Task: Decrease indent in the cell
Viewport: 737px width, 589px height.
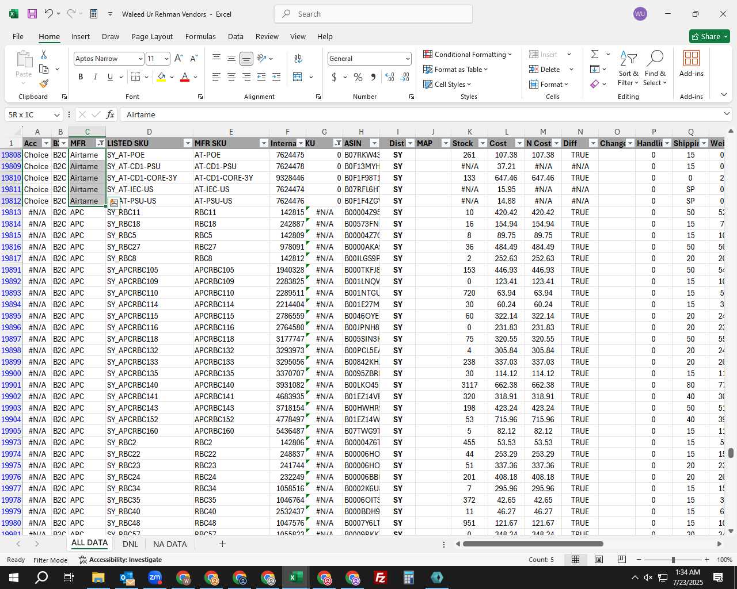Action: pyautogui.click(x=261, y=77)
